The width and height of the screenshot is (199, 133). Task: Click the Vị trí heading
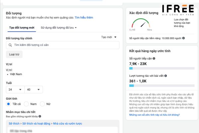coord(9,64)
